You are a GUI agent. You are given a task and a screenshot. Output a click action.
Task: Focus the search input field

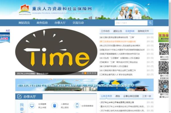click(131, 23)
